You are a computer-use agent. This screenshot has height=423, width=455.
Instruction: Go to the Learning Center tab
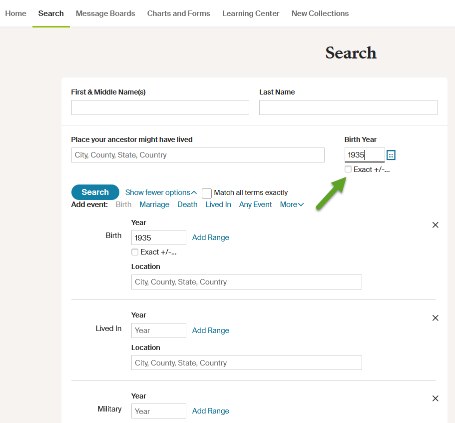coord(251,13)
